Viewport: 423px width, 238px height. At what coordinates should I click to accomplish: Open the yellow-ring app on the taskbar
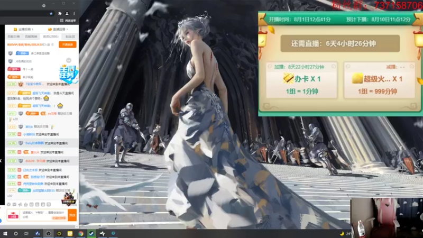[x=59, y=234]
